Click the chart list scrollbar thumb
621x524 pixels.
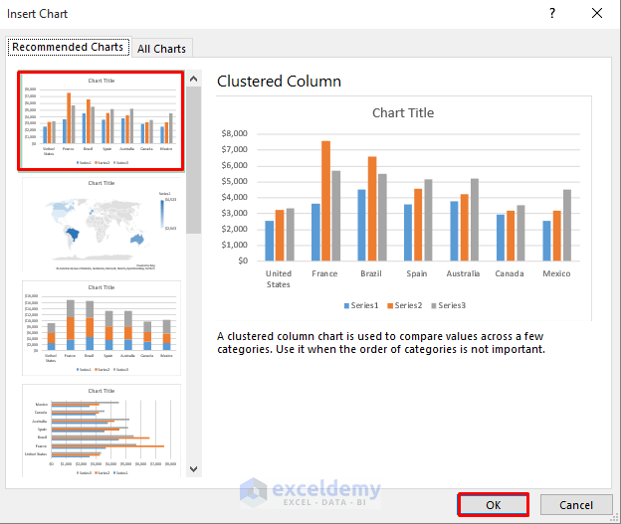tap(193, 160)
